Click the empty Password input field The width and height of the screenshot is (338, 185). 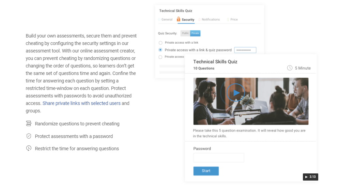tap(218, 158)
